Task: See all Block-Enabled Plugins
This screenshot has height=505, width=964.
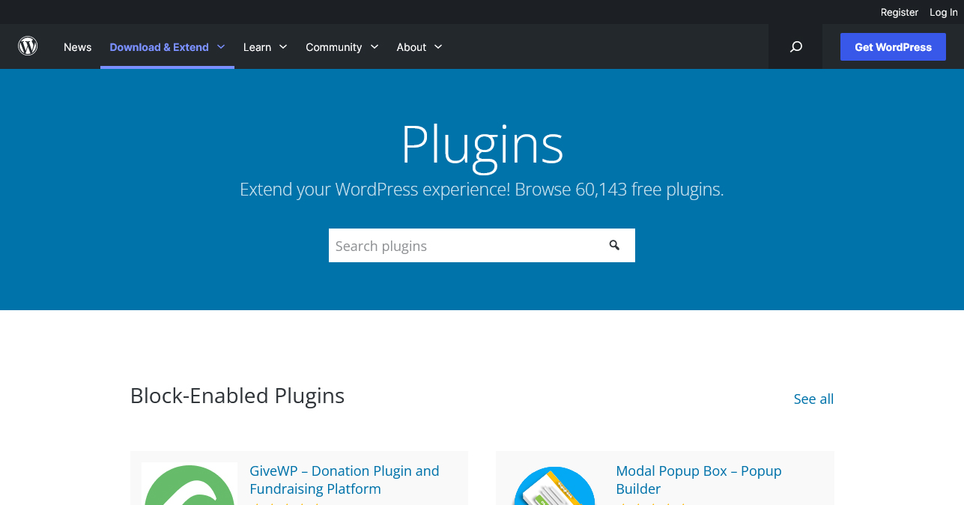Action: (813, 399)
